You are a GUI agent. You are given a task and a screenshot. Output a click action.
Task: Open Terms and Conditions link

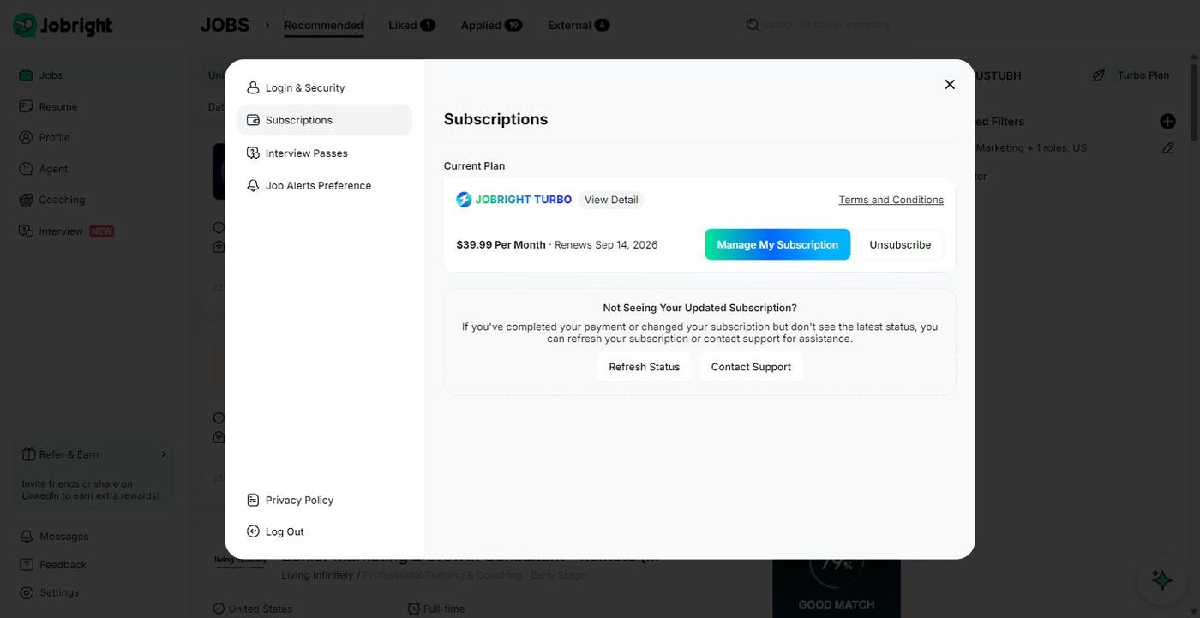[x=891, y=200]
